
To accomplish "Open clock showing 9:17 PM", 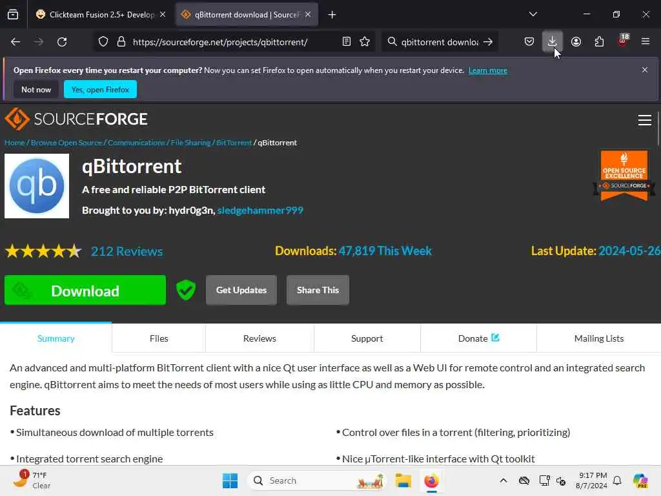I will pos(592,480).
